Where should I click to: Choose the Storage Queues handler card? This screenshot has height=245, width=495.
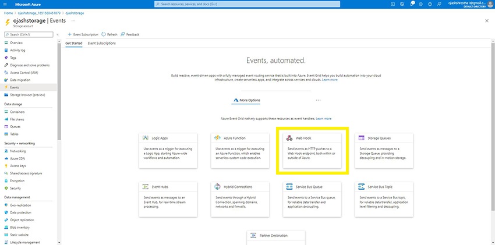click(x=384, y=150)
